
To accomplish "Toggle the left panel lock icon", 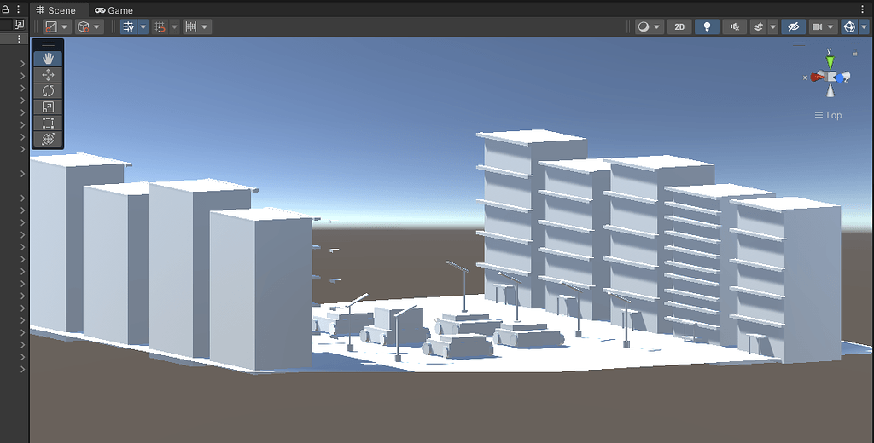I will [6, 9].
